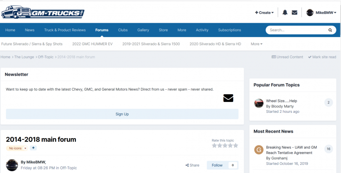Remove the No icons tag
This screenshot has height=173, width=341.
click(25, 148)
